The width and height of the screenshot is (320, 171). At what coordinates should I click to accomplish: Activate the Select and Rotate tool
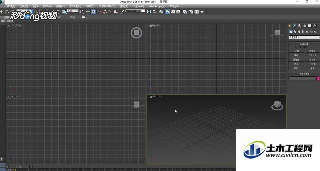[x=59, y=11]
